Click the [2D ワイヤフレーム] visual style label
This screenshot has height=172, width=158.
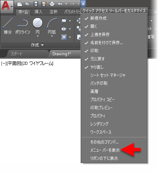click(38, 63)
